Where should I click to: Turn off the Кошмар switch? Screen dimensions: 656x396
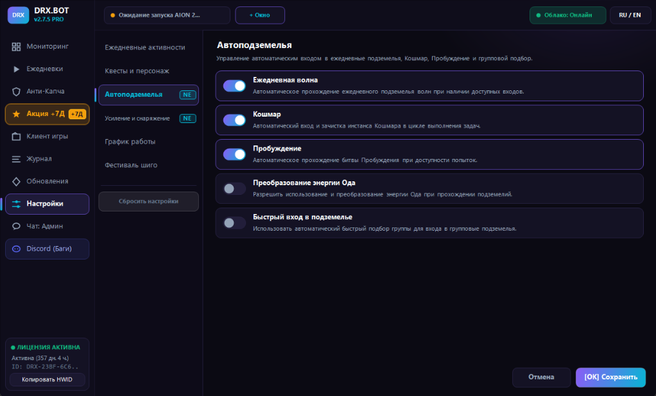[x=234, y=120]
